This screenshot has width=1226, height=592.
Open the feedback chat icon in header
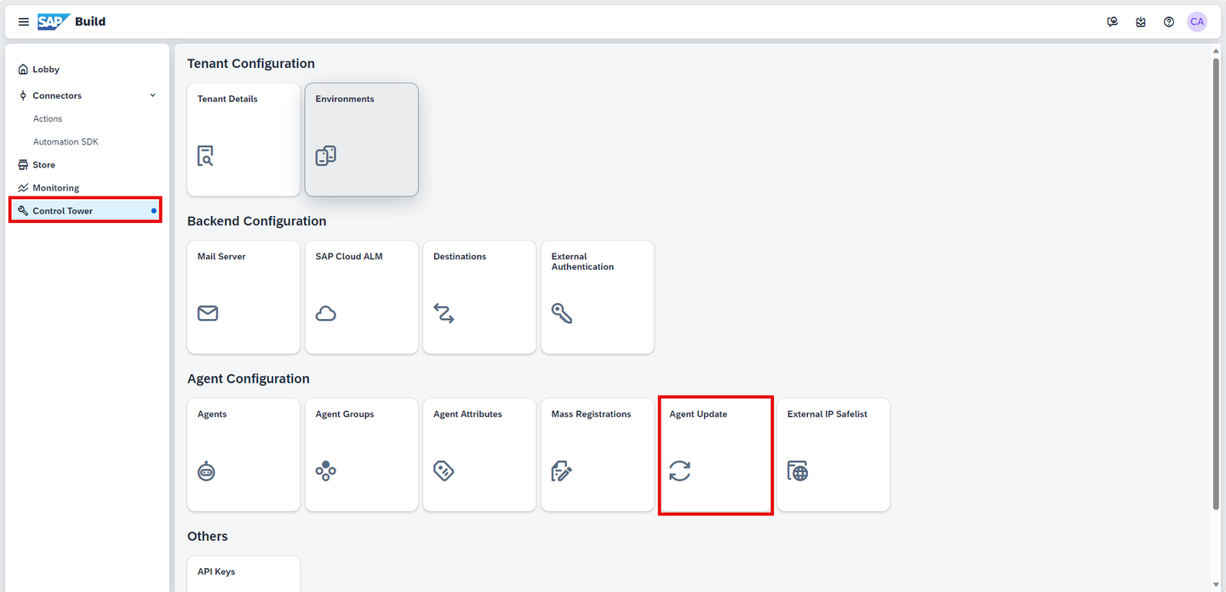[x=1112, y=22]
